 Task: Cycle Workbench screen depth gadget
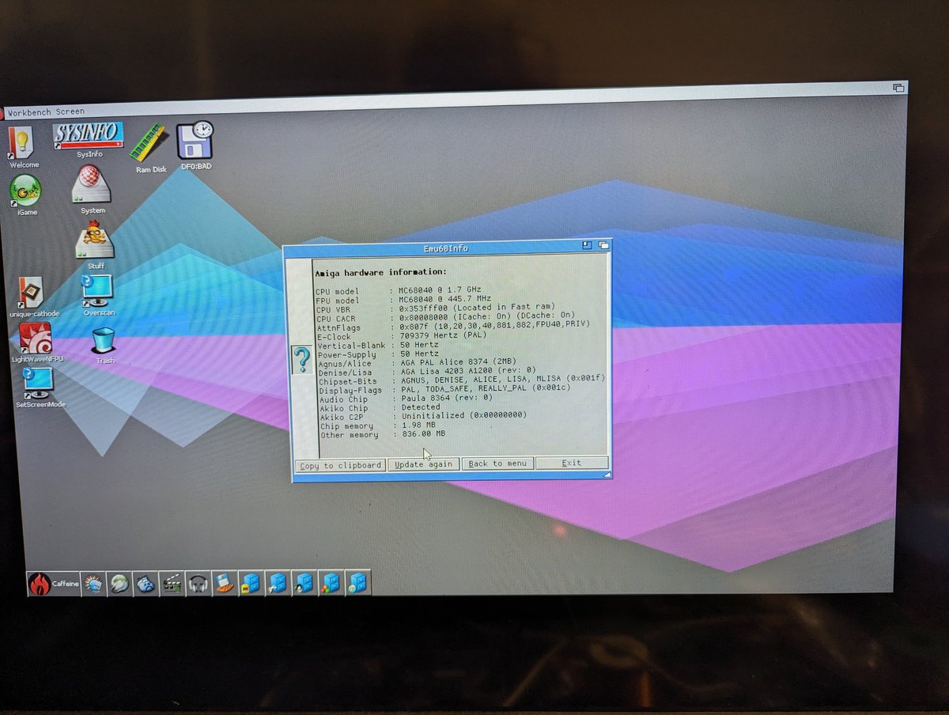[900, 89]
